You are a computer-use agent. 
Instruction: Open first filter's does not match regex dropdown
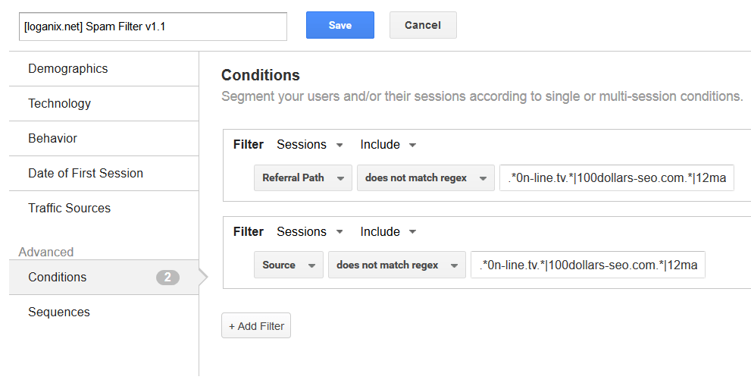coord(426,177)
